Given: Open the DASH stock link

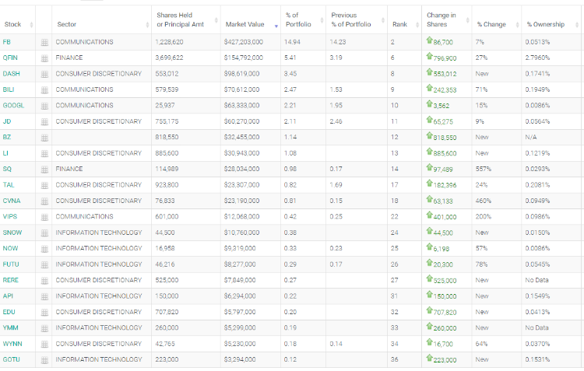Looking at the screenshot, I should (x=11, y=74).
